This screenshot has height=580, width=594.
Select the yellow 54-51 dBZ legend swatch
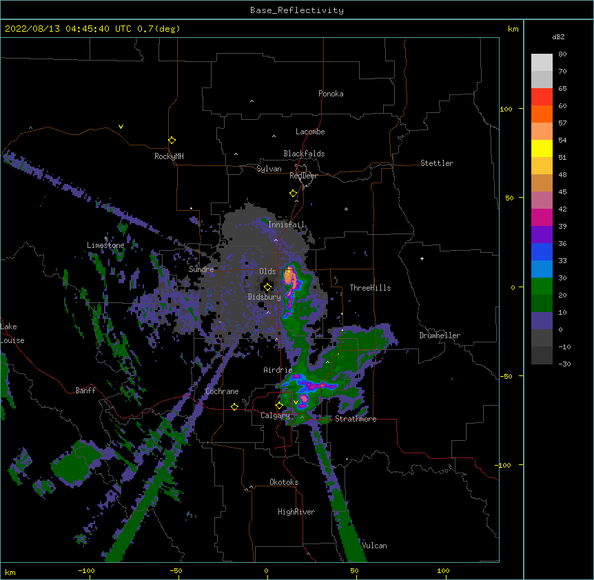[x=542, y=148]
